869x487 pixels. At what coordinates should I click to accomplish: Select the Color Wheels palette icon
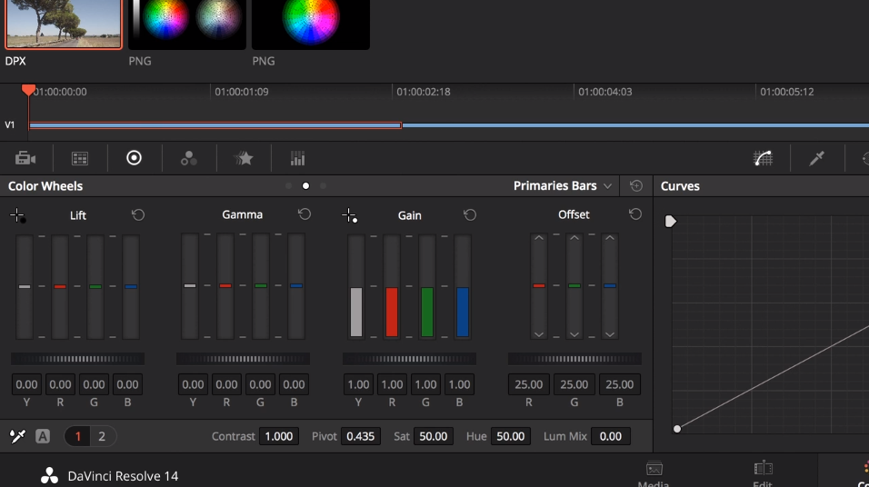pos(135,158)
